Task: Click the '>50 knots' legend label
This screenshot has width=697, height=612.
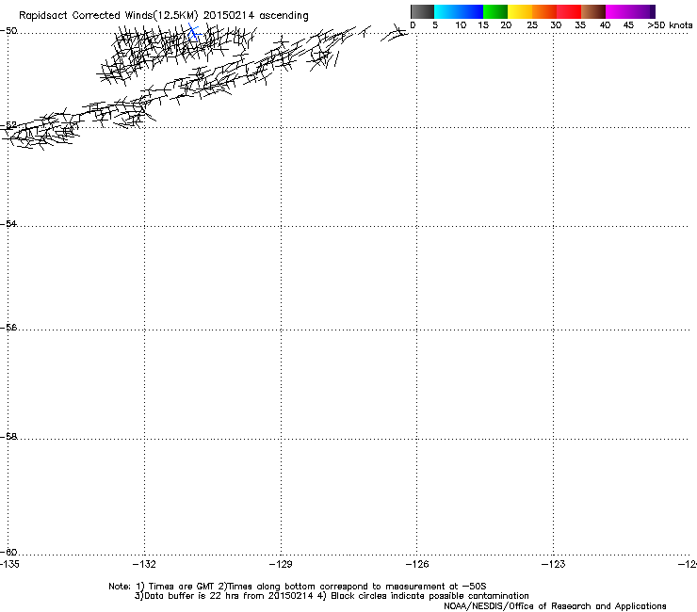Action: pyautogui.click(x=670, y=25)
